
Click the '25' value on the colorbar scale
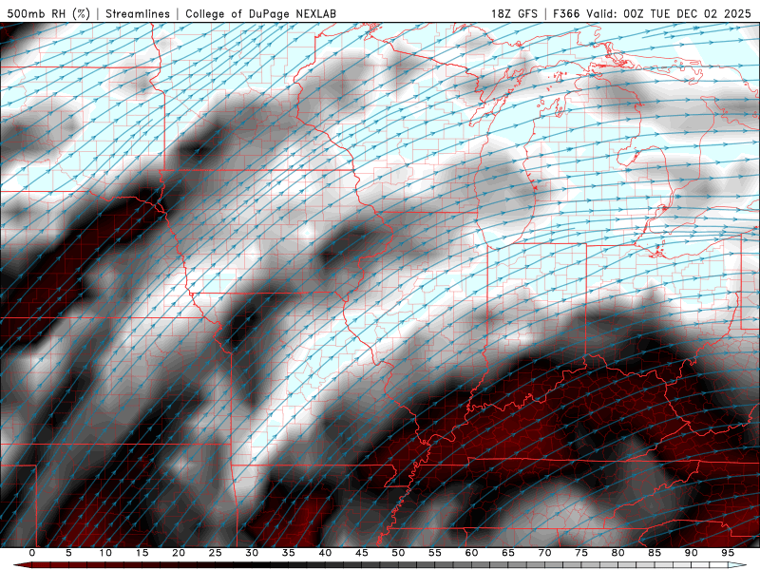[x=216, y=553]
